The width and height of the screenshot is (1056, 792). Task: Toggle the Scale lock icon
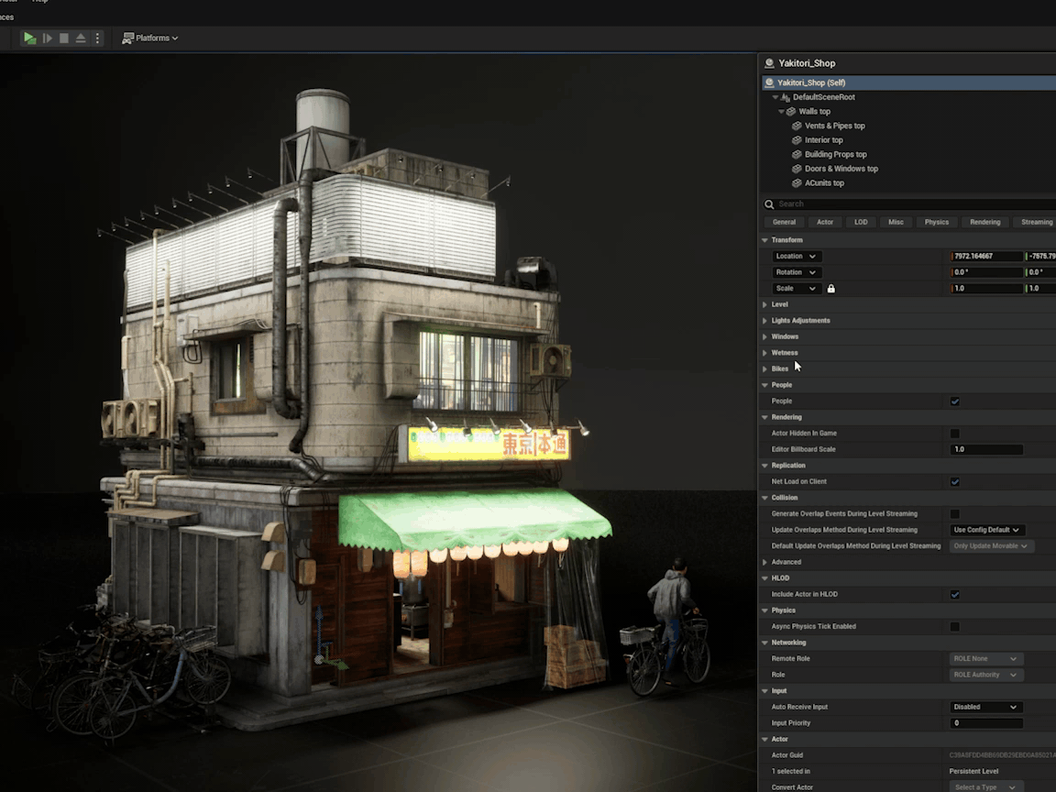(831, 289)
